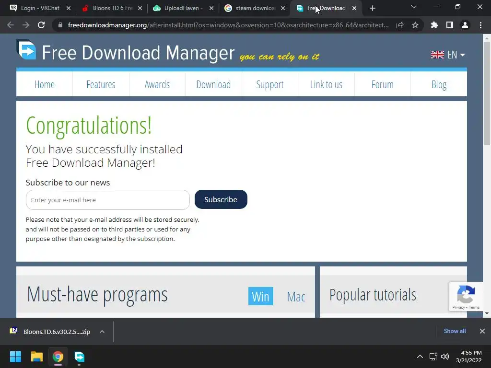Close the UploadHaven tab

click(211, 8)
